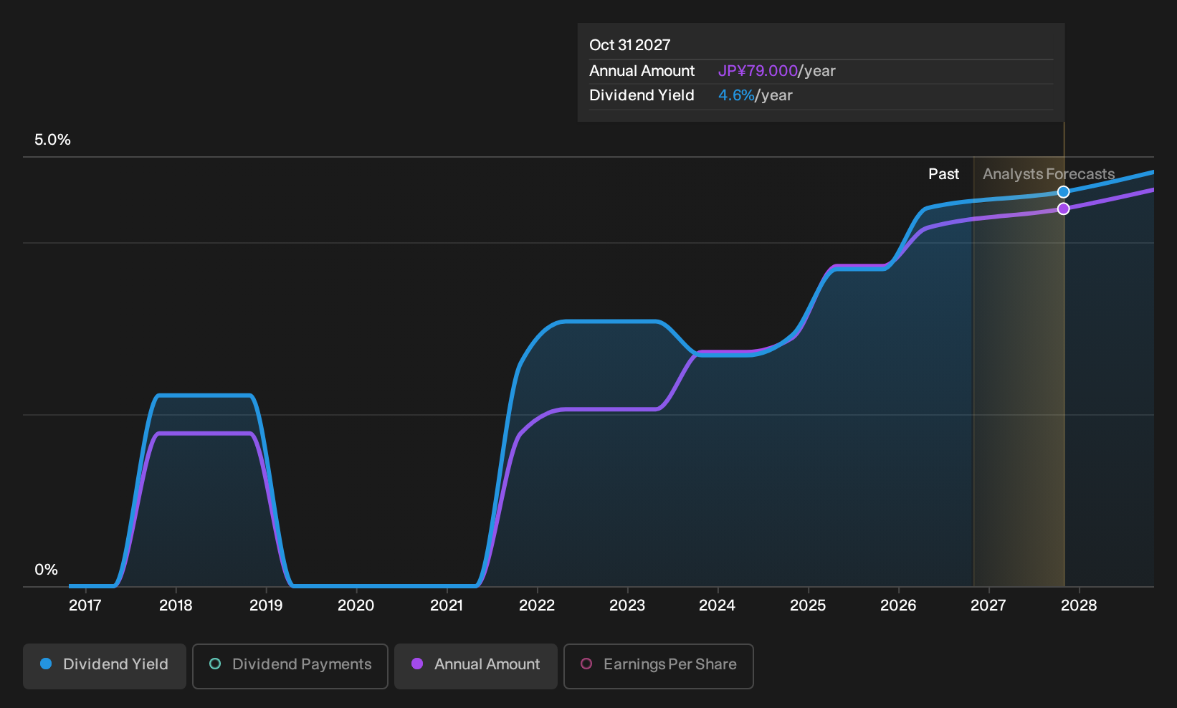The width and height of the screenshot is (1177, 708).
Task: Click the blue Dividend Yield legend dot
Action: click(x=46, y=664)
